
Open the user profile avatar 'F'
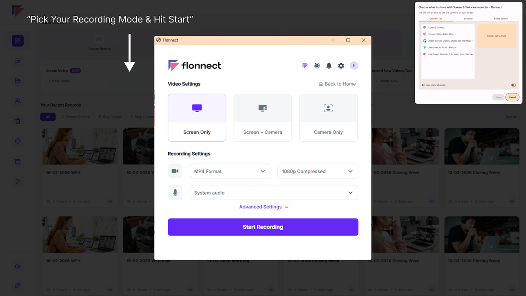click(354, 66)
